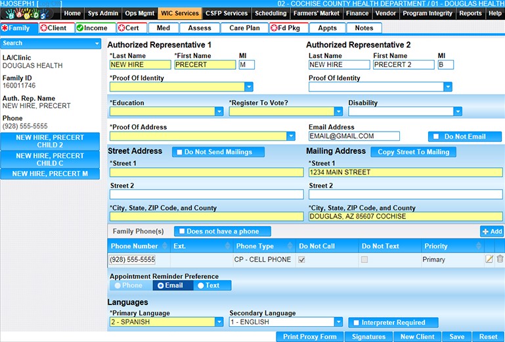Open the Scheduling menu
The height and width of the screenshot is (342, 505).
[271, 13]
